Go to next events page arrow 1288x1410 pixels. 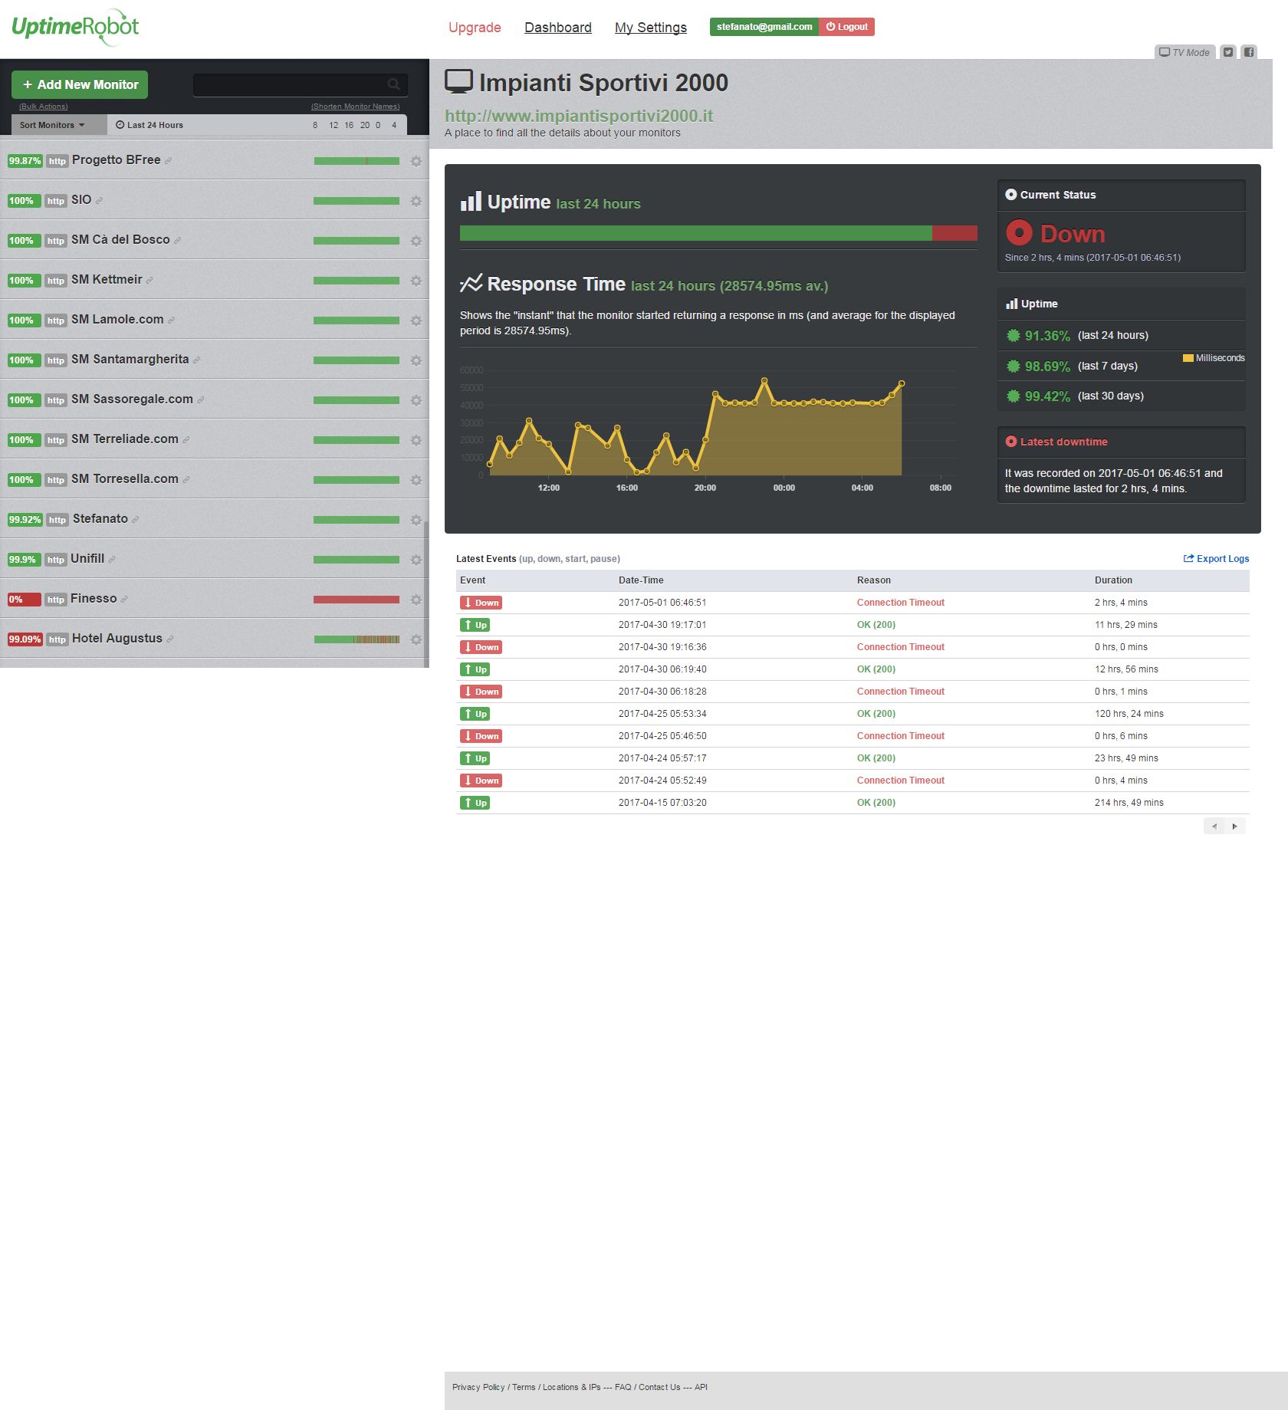[x=1234, y=826]
